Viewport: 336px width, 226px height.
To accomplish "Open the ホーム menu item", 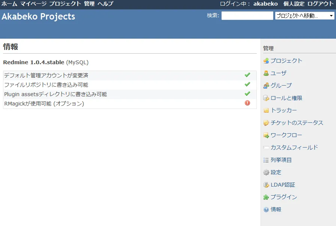I will pyautogui.click(x=9, y=4).
